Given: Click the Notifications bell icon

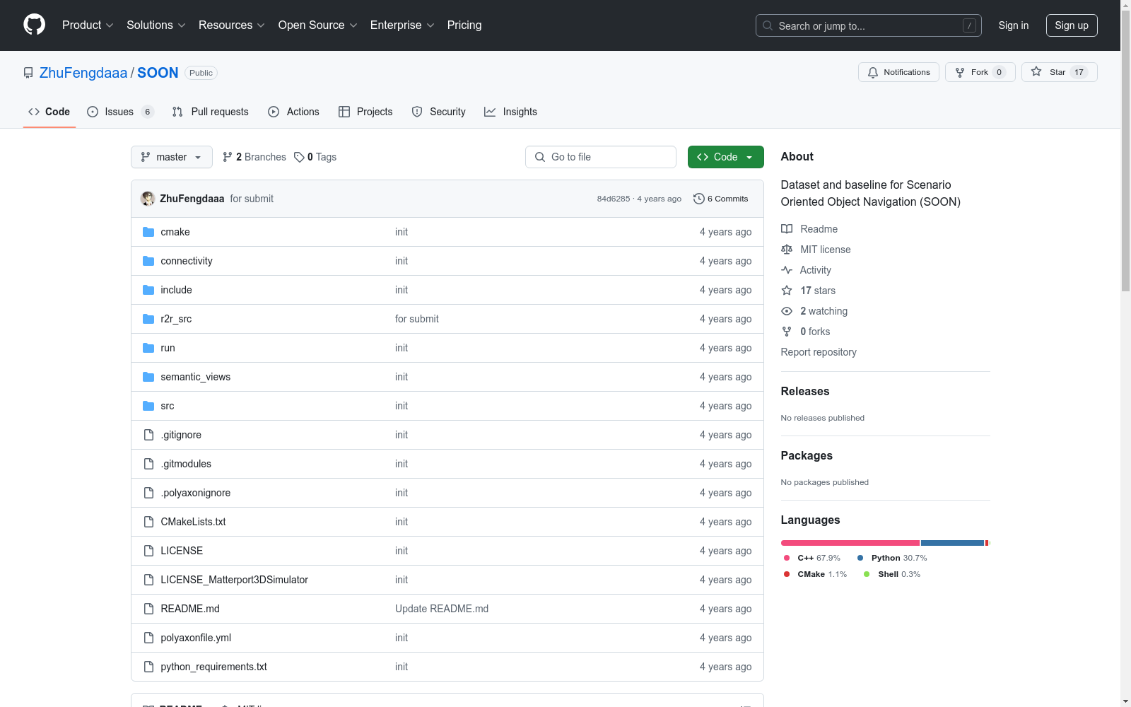Looking at the screenshot, I should point(873,72).
